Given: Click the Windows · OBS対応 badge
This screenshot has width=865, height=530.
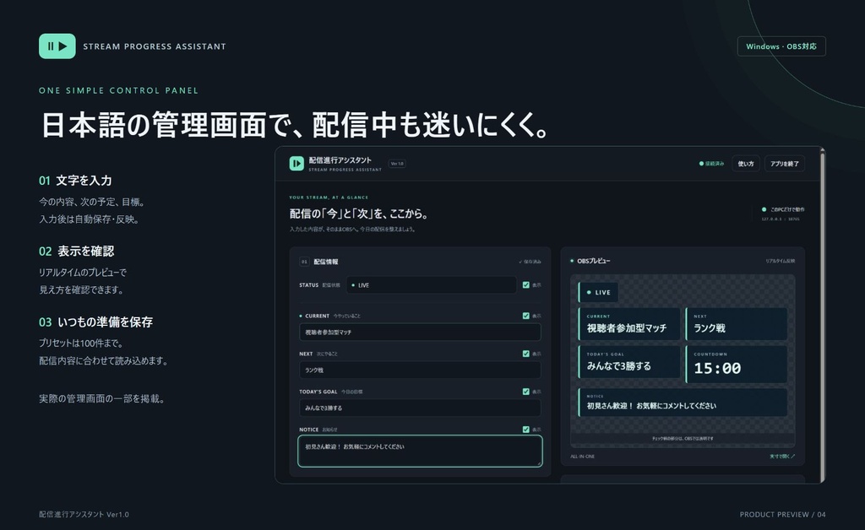Looking at the screenshot, I should coord(781,46).
